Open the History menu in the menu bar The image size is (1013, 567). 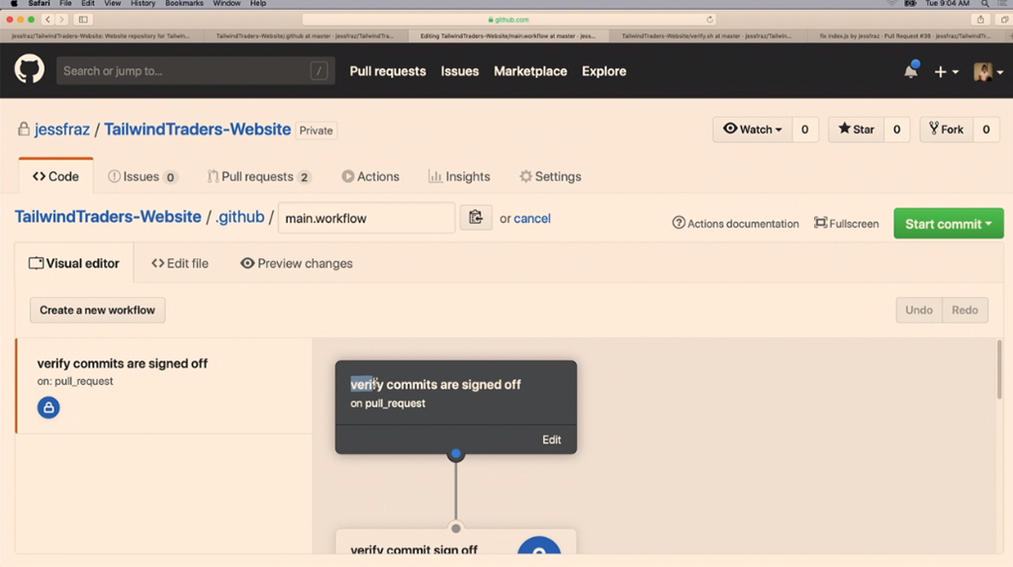142,3
